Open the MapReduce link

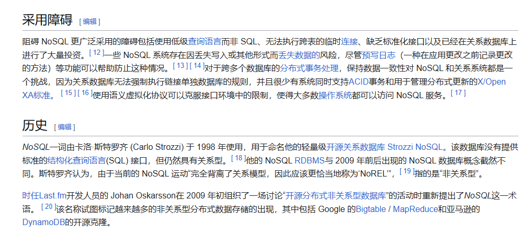pyautogui.click(x=415, y=209)
